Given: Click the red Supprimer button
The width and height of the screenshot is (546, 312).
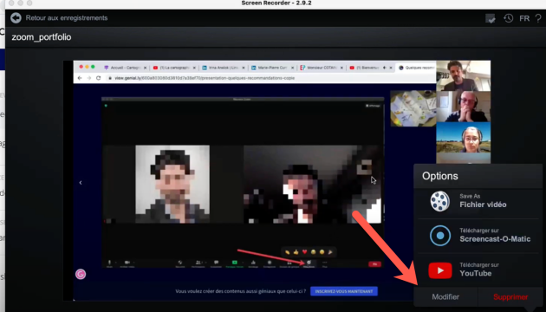Looking at the screenshot, I should coord(510,297).
